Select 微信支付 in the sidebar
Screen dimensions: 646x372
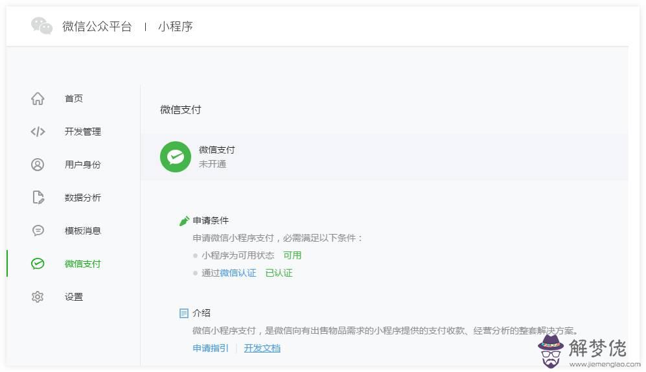(83, 264)
